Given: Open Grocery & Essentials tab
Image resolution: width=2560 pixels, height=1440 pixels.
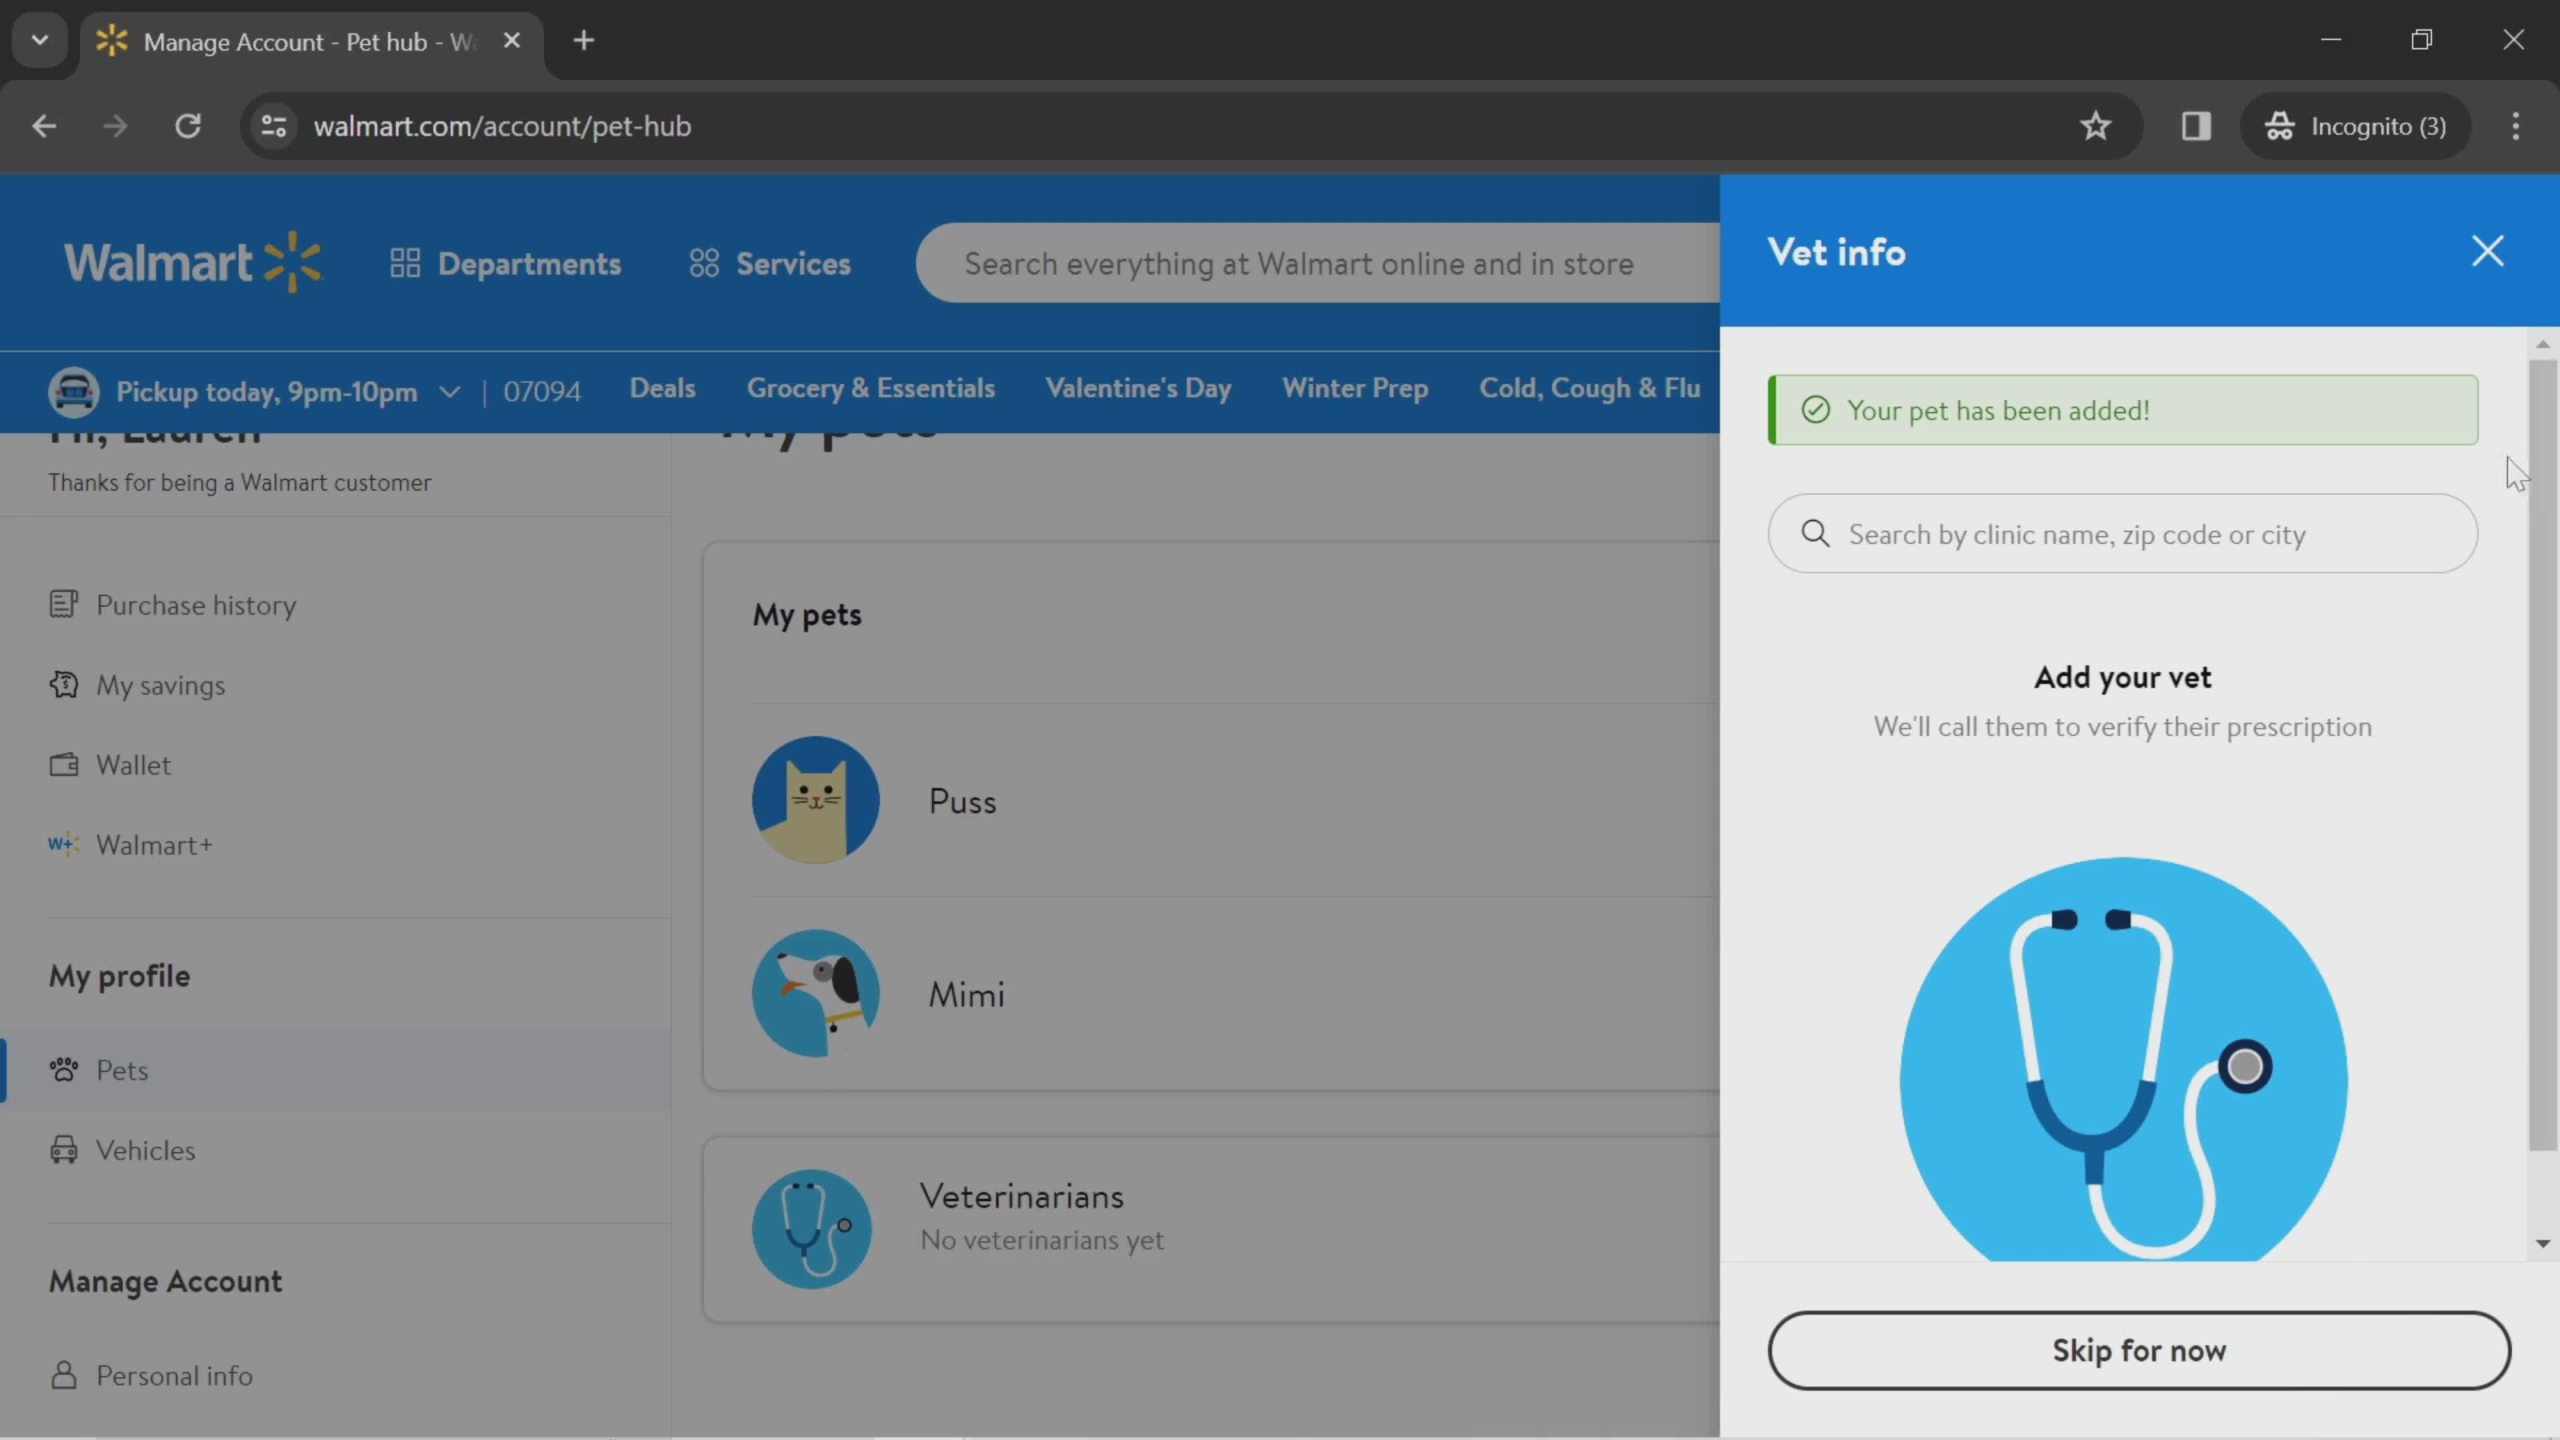Looking at the screenshot, I should [871, 389].
